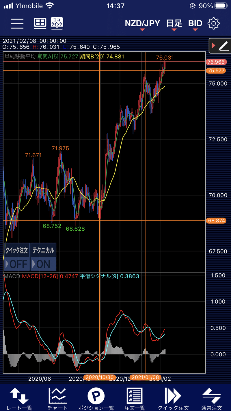Tap the 2020/08 date axis label

click(40, 379)
